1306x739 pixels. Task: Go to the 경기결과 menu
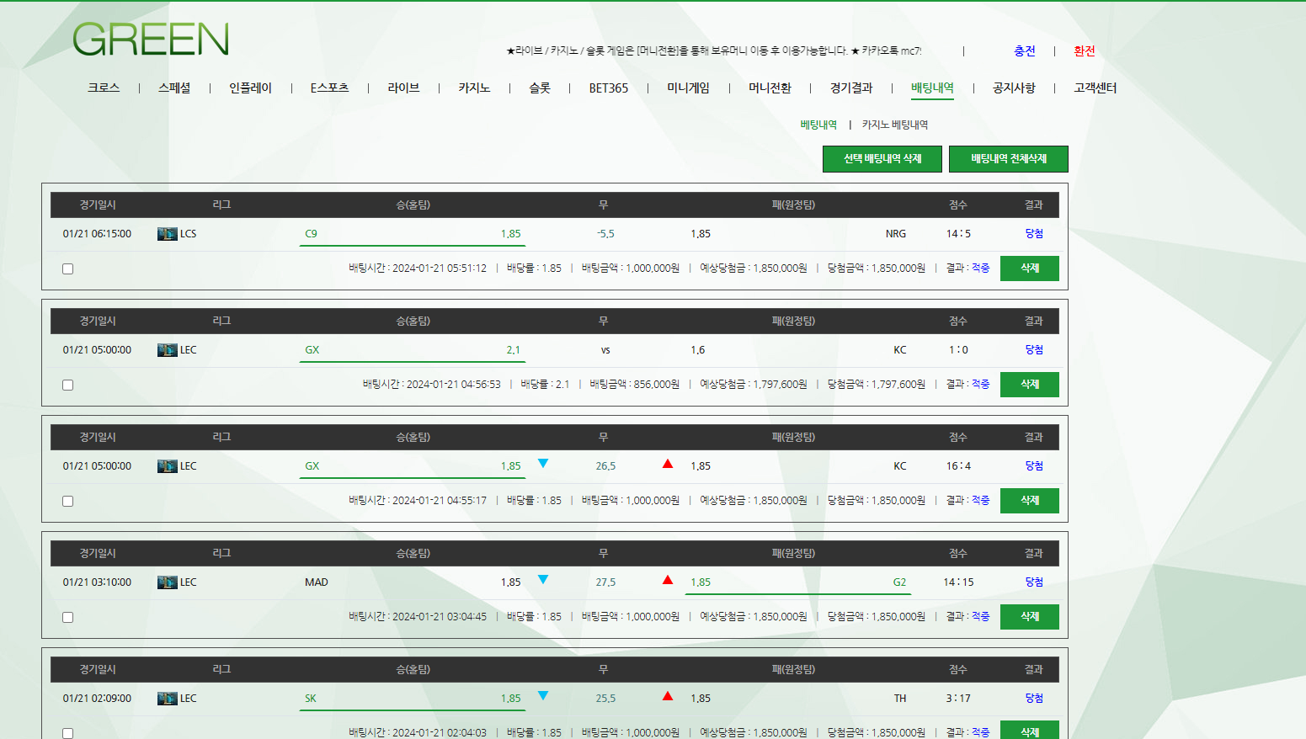pyautogui.click(x=850, y=88)
